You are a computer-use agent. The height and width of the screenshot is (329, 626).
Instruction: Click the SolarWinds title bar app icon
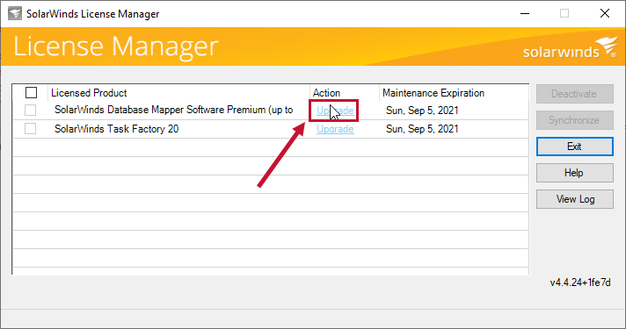[15, 13]
